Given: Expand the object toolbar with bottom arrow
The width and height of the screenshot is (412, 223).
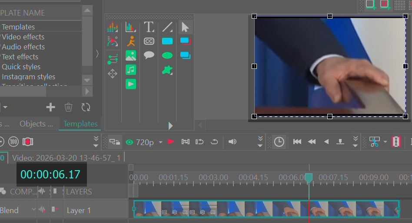Looking at the screenshot, I should tap(170, 126).
